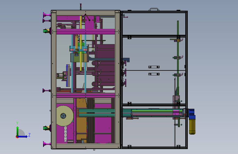This screenshot has width=238, height=154.
Task: Select the red origin point of triad
Action: tap(17, 137)
